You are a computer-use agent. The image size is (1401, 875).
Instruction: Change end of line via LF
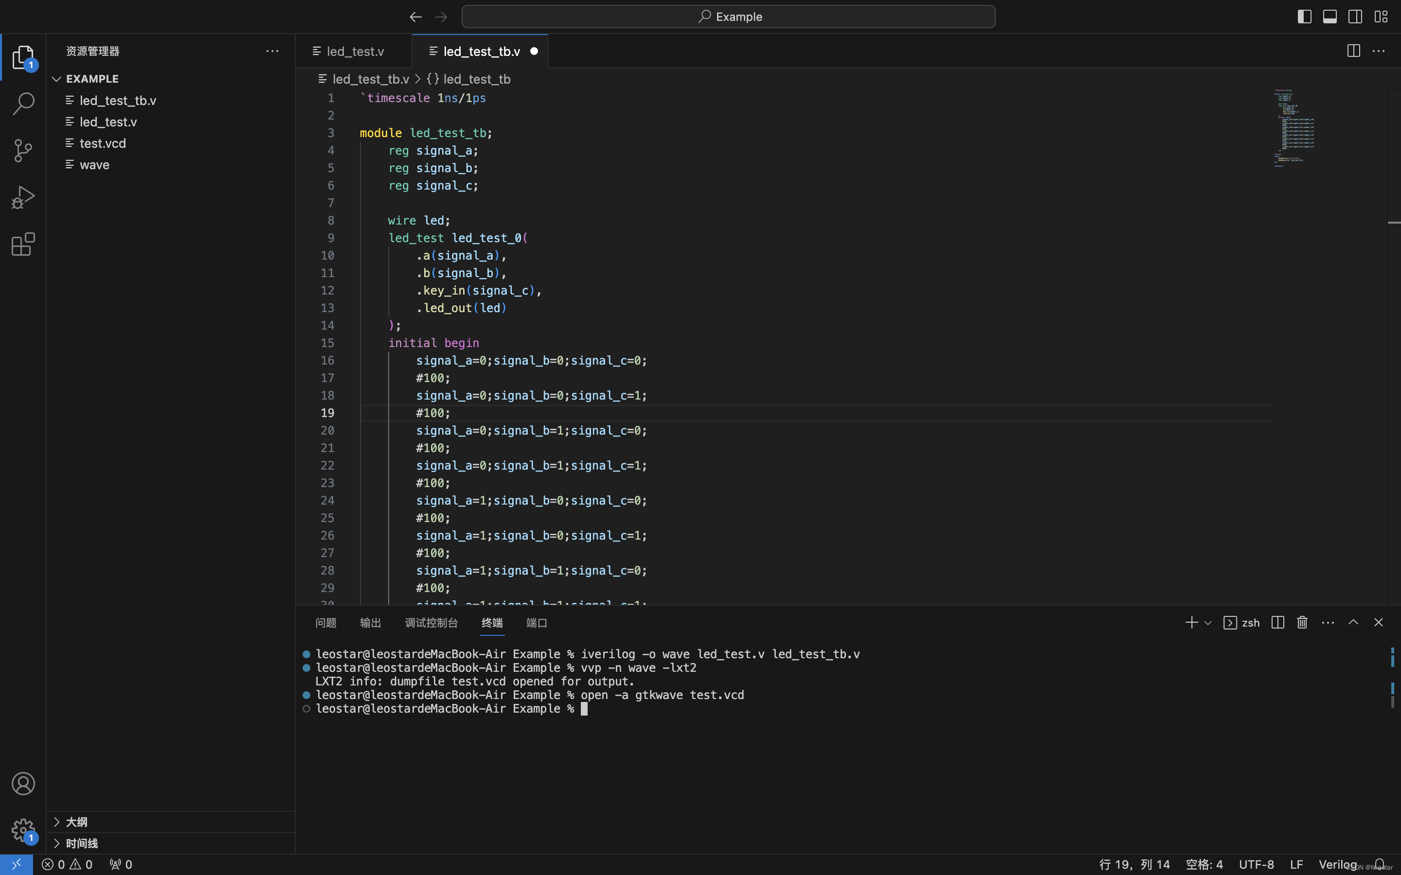pos(1296,865)
